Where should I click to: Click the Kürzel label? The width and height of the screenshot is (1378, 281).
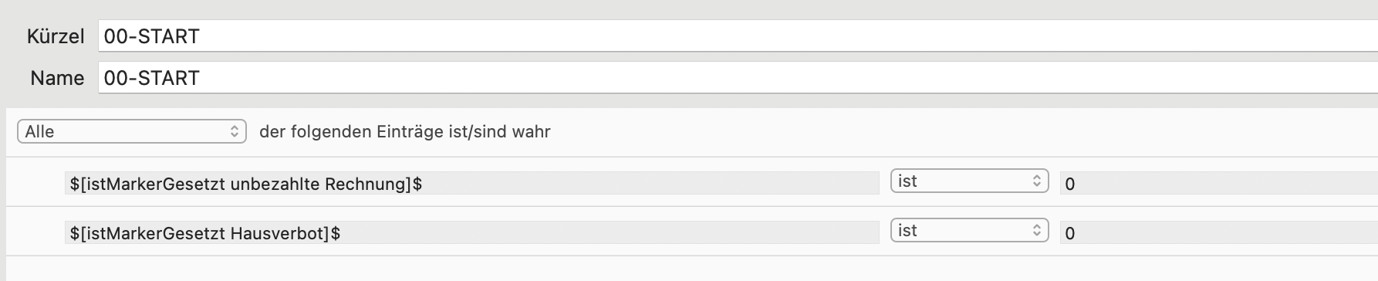[56, 36]
